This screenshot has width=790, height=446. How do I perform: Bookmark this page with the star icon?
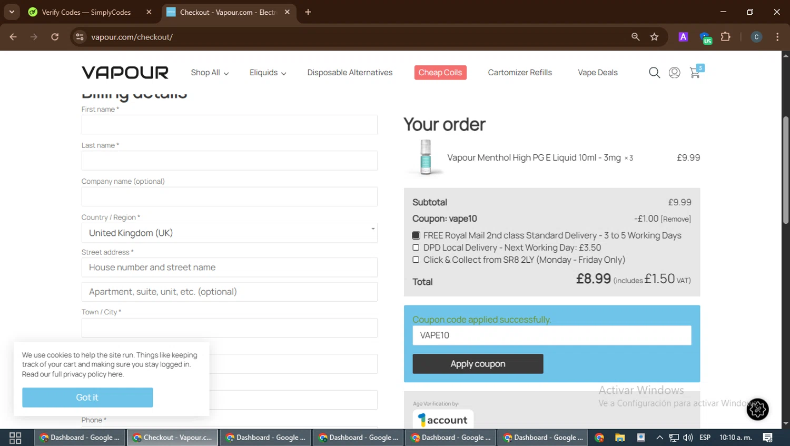click(654, 37)
